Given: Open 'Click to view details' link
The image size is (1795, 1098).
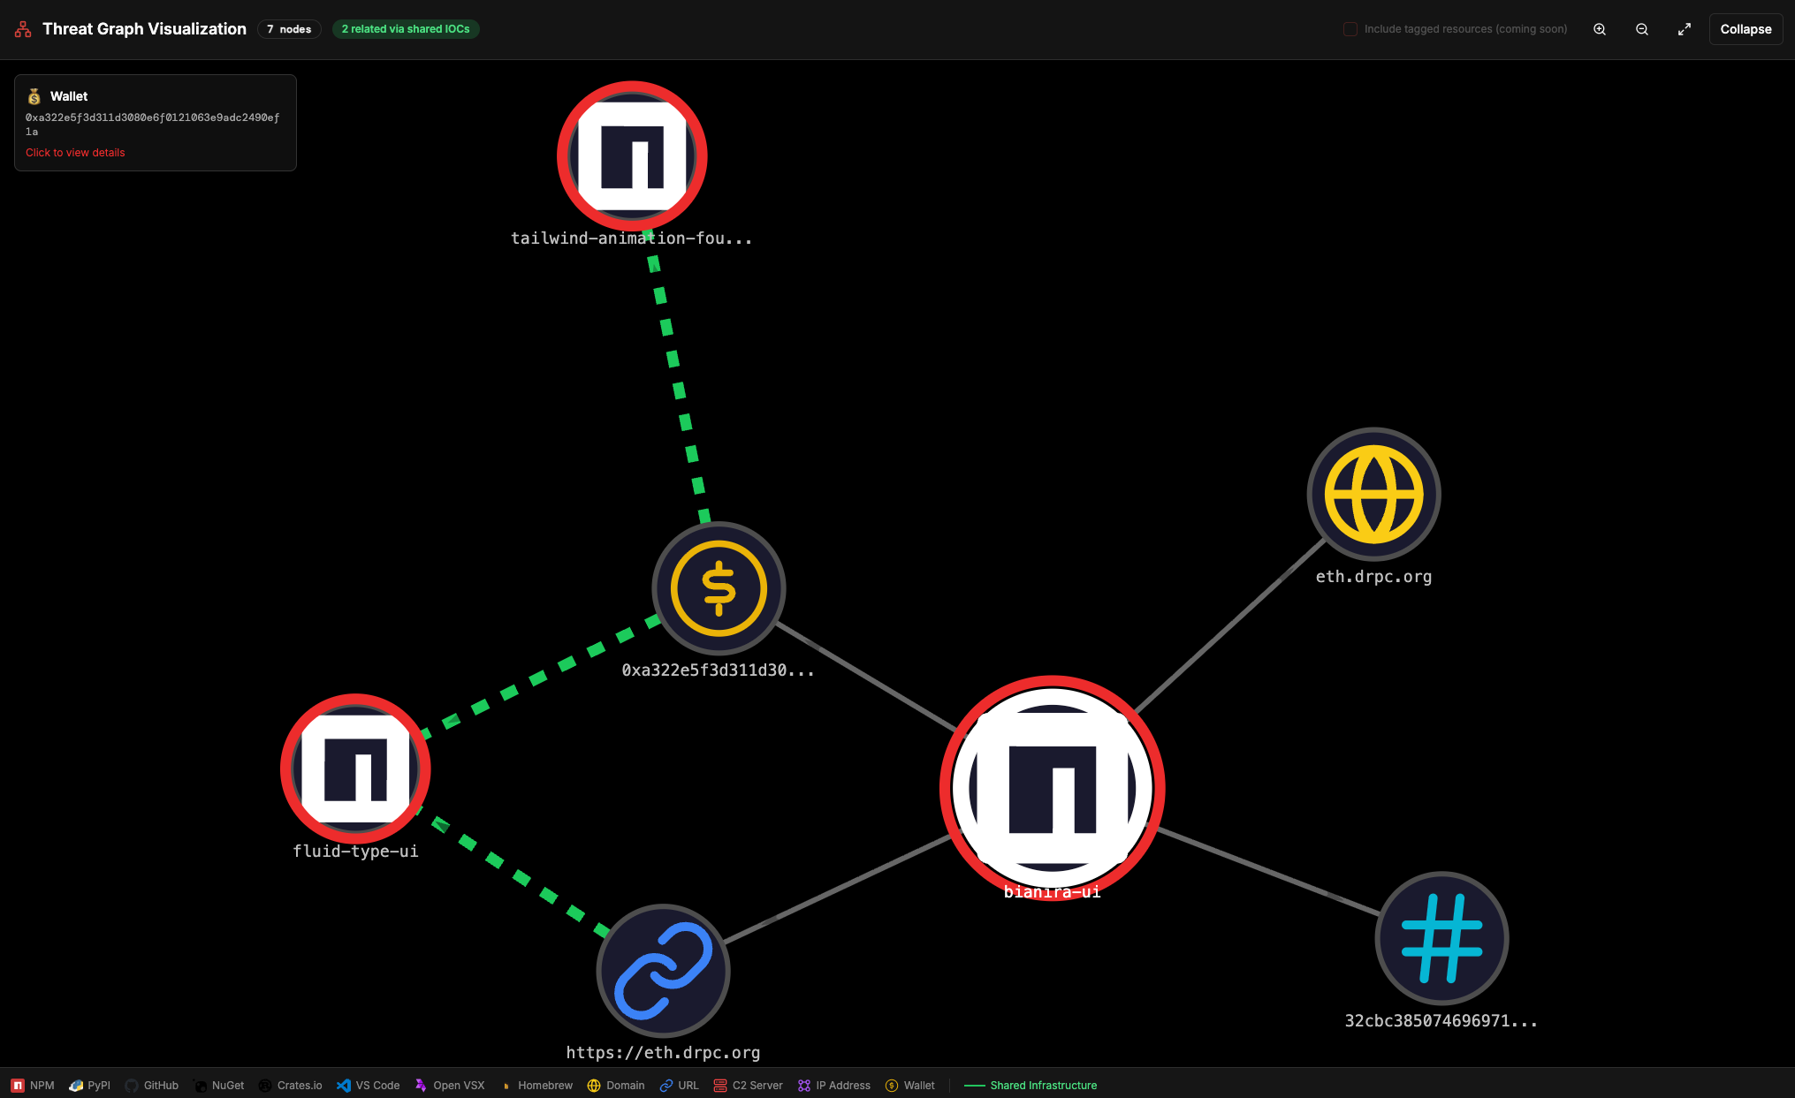Looking at the screenshot, I should [75, 153].
